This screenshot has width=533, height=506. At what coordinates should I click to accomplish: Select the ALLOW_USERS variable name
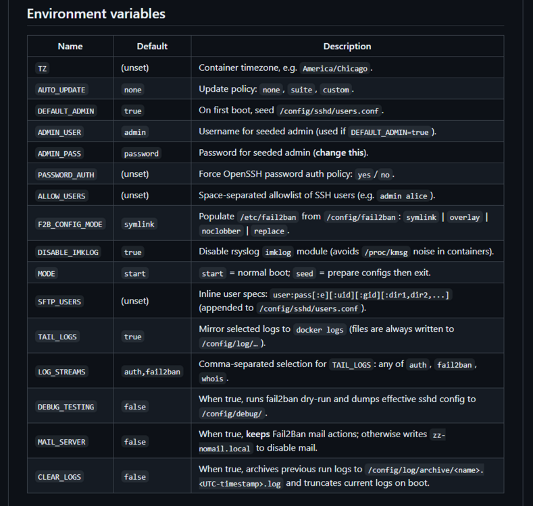click(x=61, y=196)
